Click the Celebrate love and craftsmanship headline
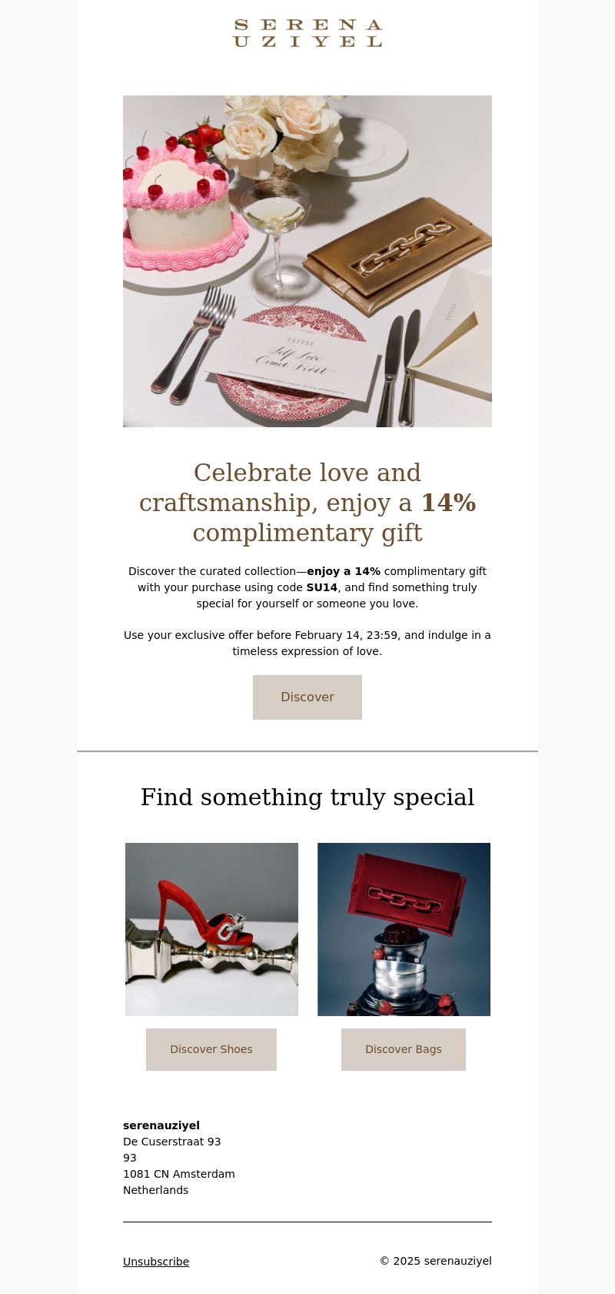Viewport: 615px width, 1294px height. [307, 502]
